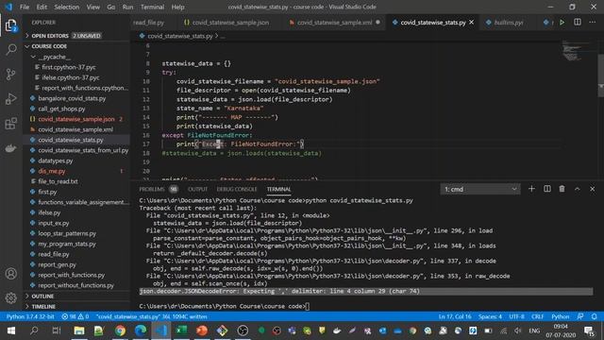Open Run and Debug view
The image size is (604, 340).
tap(11, 98)
